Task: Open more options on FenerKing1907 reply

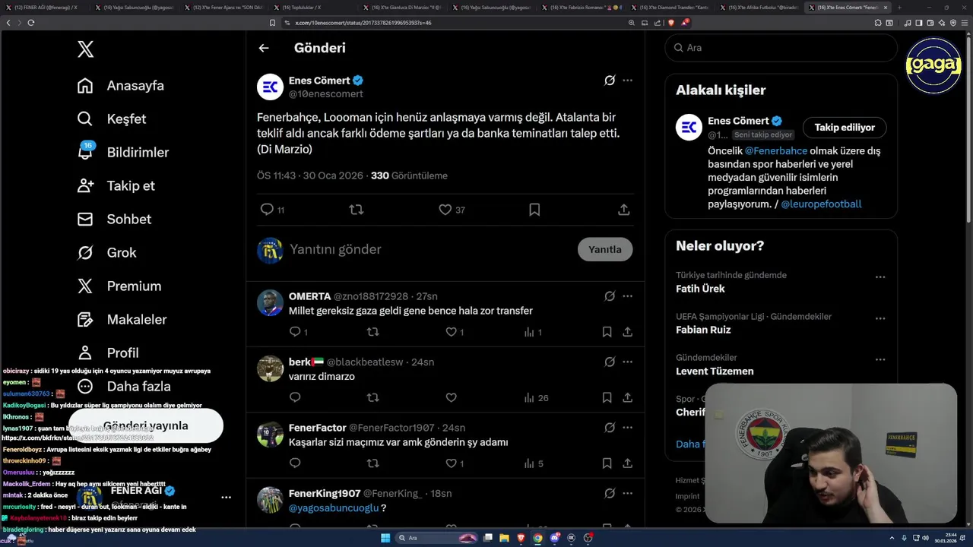Action: pyautogui.click(x=627, y=494)
